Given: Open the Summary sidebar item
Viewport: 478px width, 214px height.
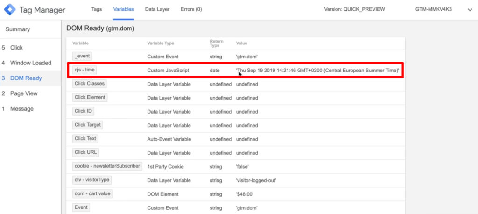Looking at the screenshot, I should click(x=18, y=29).
